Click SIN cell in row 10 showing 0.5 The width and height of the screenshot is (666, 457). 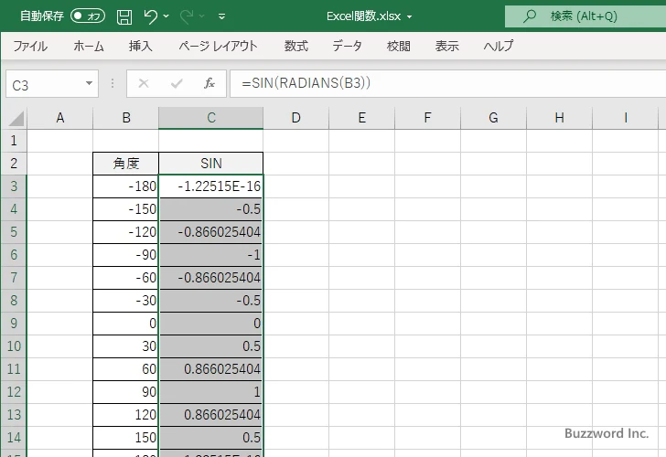click(x=210, y=346)
